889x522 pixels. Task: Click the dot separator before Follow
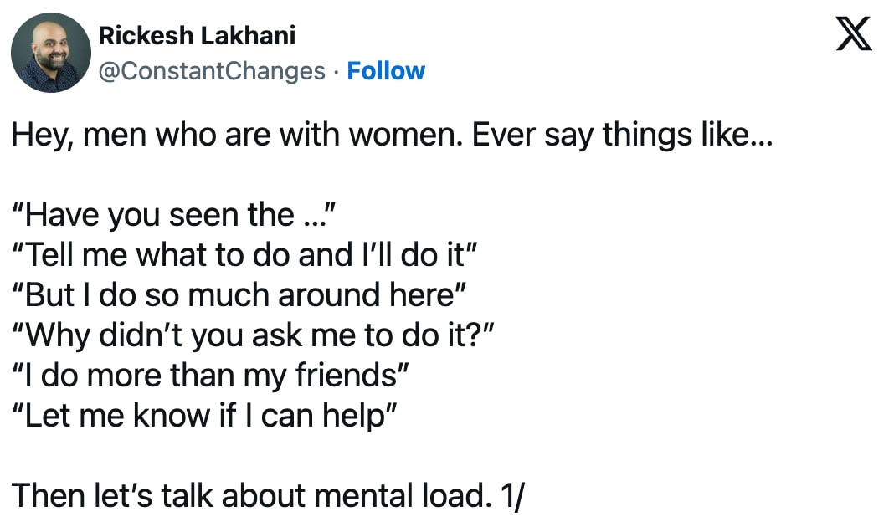click(x=337, y=72)
